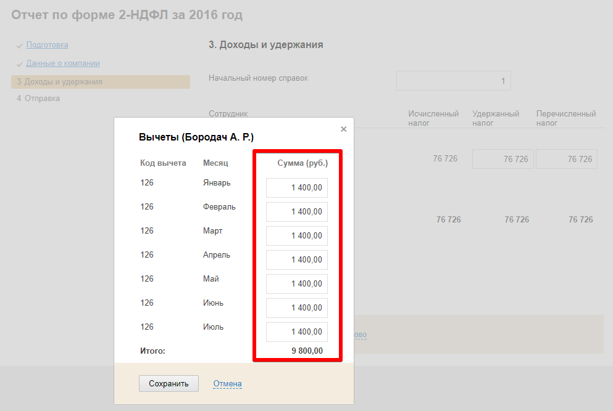Click the checkmark icon beside Подготовка
The height and width of the screenshot is (411, 613).
[x=20, y=46]
